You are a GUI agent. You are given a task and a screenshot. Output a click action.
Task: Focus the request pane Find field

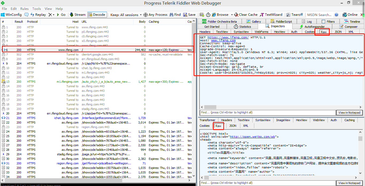pos(268,113)
